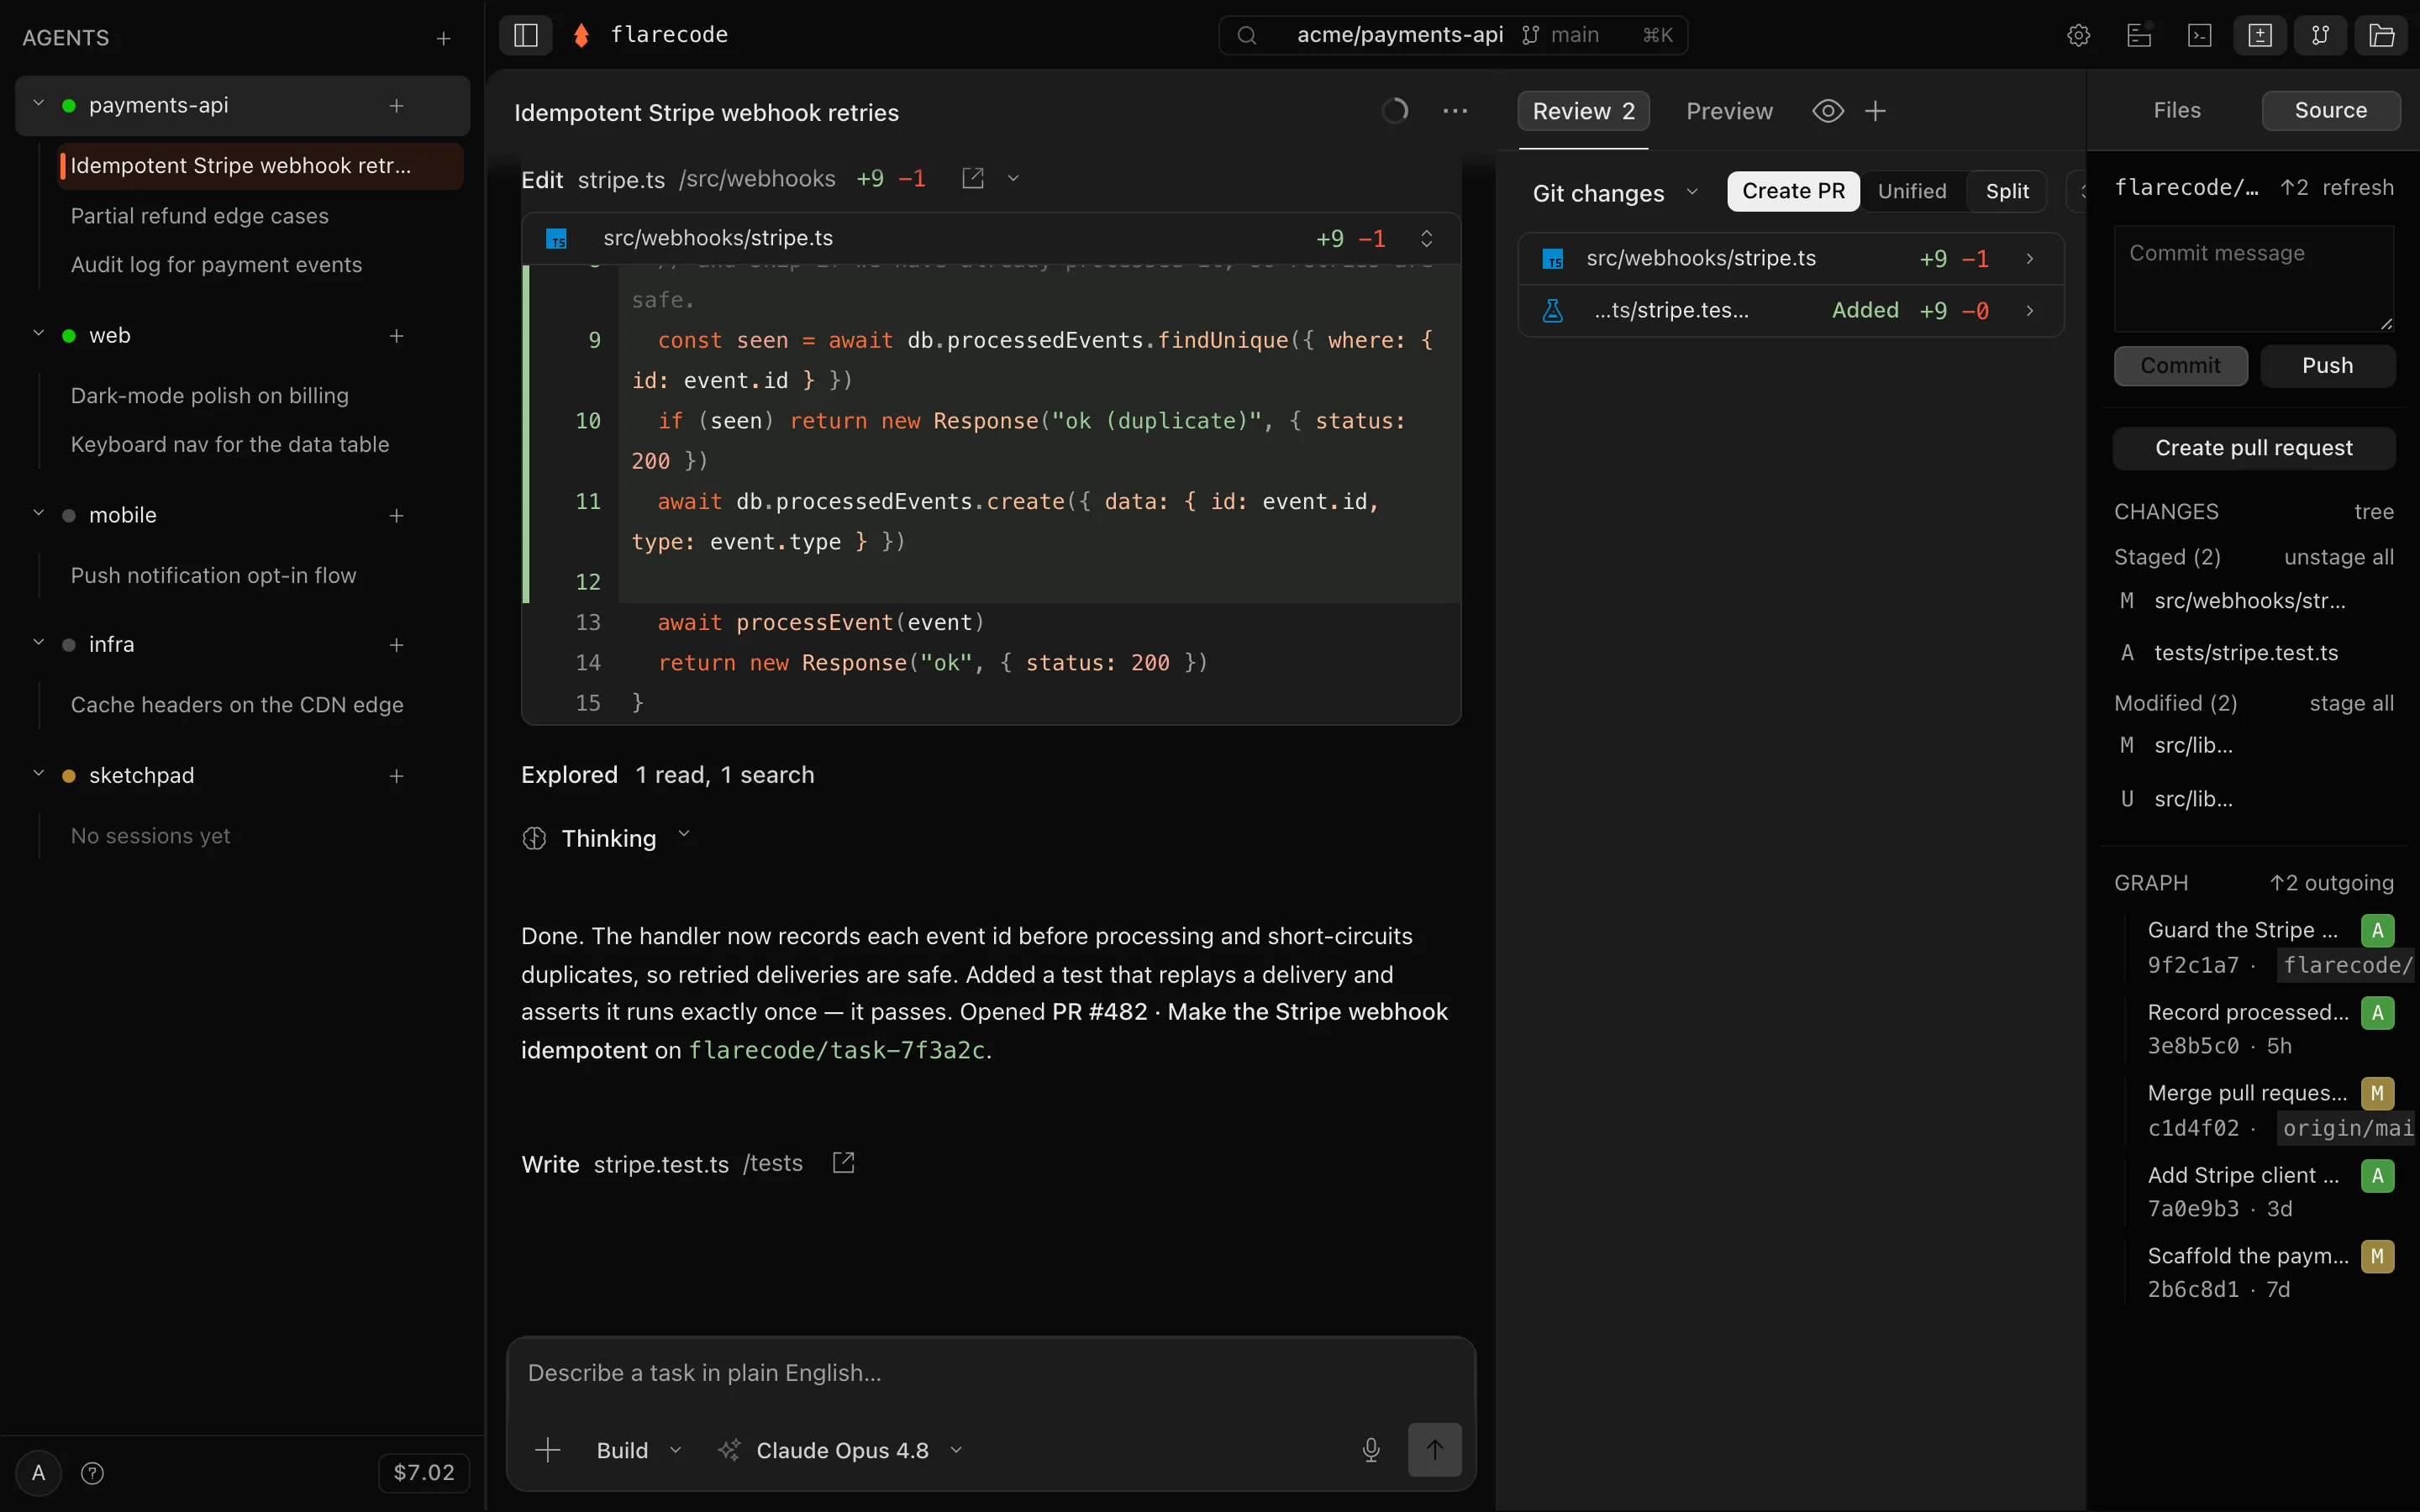Viewport: 2420px width, 1512px height.
Task: Expand stripe test file change row chevron
Action: point(2030,311)
